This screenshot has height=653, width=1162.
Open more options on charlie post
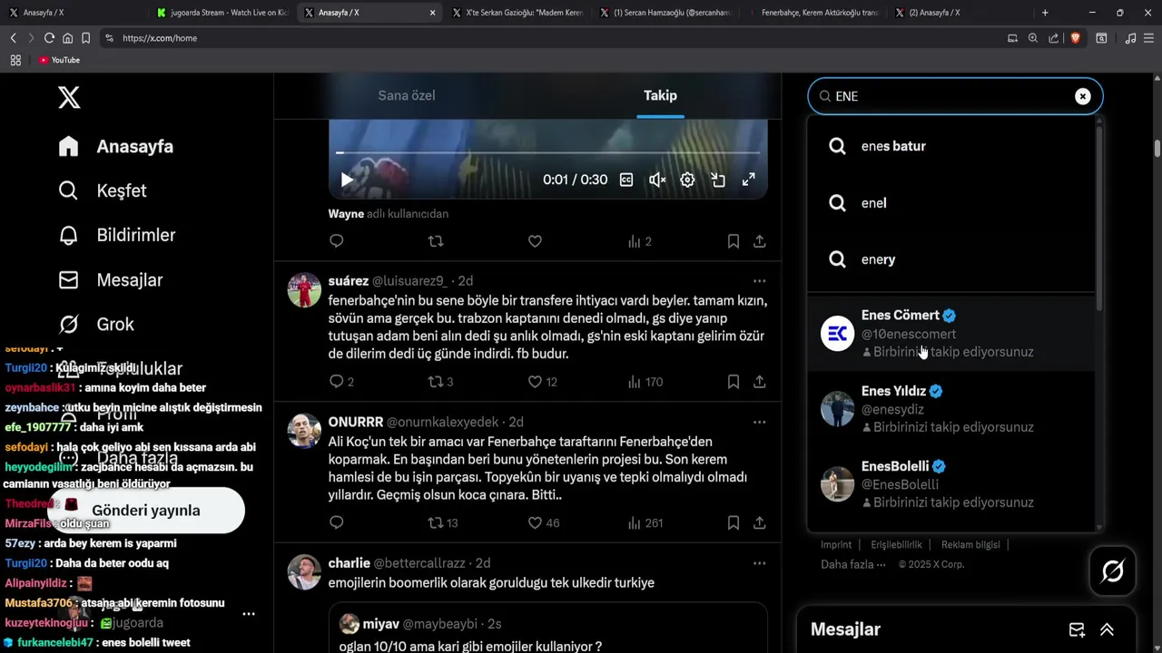(759, 563)
